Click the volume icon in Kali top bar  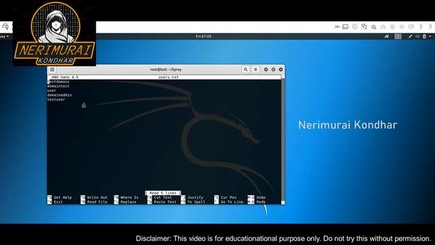[x=417, y=36]
